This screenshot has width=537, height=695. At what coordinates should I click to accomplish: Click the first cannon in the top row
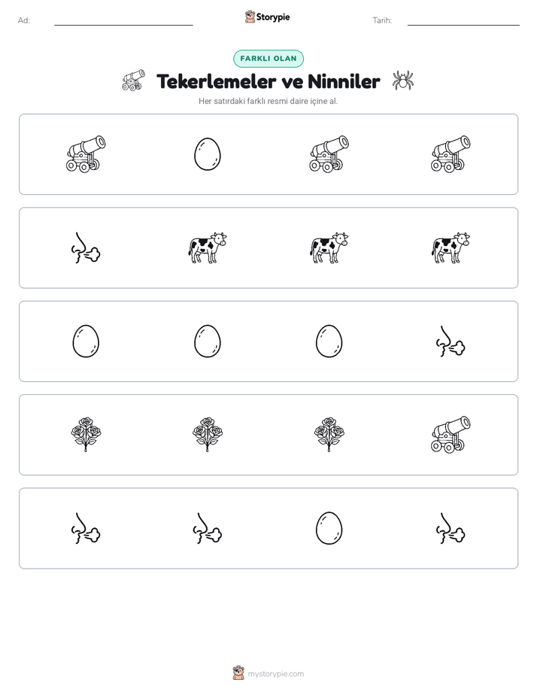coord(86,153)
